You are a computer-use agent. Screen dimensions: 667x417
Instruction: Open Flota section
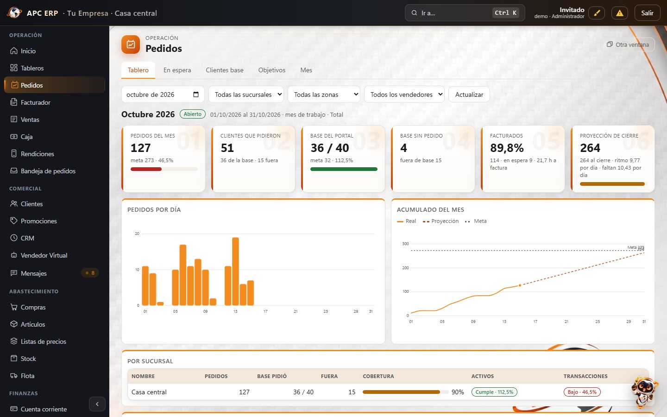(x=55, y=376)
